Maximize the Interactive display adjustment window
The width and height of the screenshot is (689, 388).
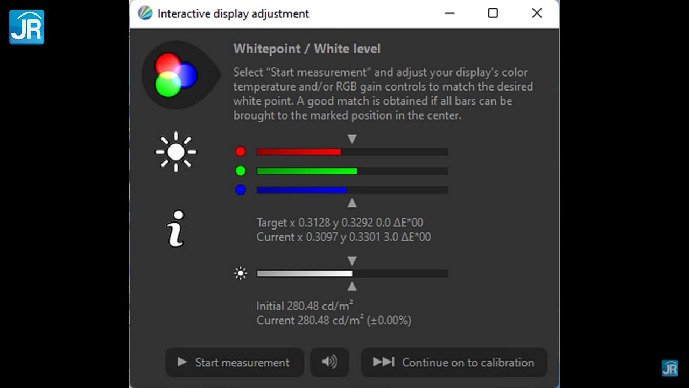pos(493,13)
